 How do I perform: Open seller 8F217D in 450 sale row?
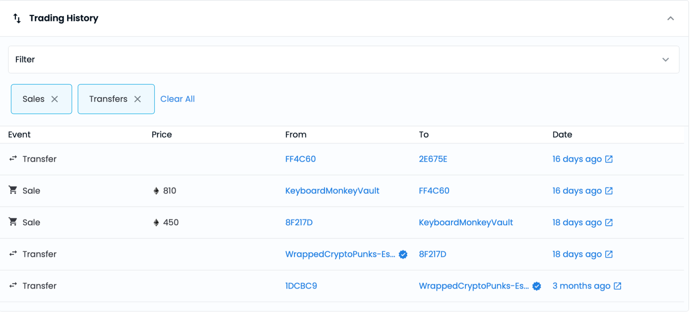(299, 222)
